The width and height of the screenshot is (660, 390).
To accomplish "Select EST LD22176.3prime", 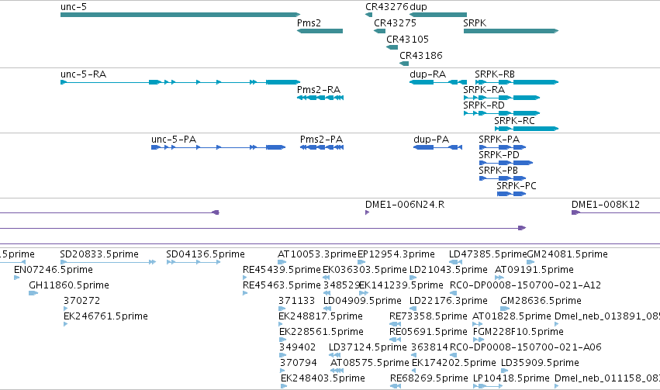I will pos(413,309).
